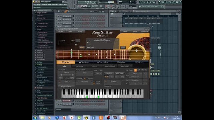The width and height of the screenshot is (214, 120).
Task: Select the linear Velo Curve icon
Action: pos(135,70)
